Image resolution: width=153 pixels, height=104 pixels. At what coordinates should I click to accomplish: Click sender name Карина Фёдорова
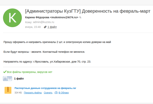click(37, 17)
